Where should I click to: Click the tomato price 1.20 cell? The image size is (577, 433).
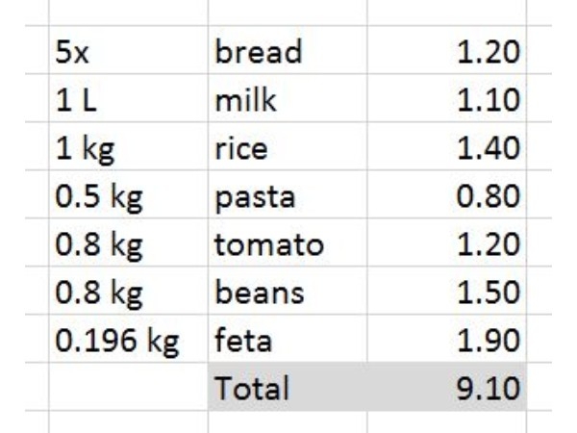coord(447,242)
